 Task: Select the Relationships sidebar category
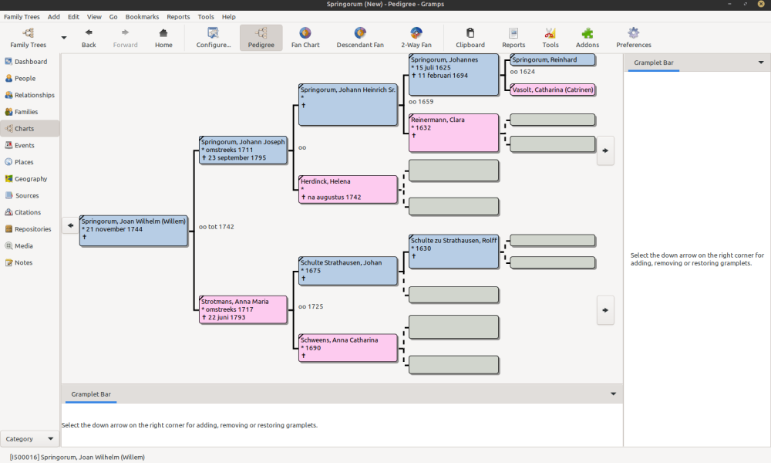[x=34, y=95]
